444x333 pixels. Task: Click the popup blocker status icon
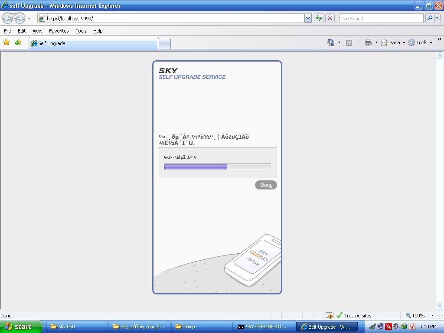pyautogui.click(x=329, y=316)
